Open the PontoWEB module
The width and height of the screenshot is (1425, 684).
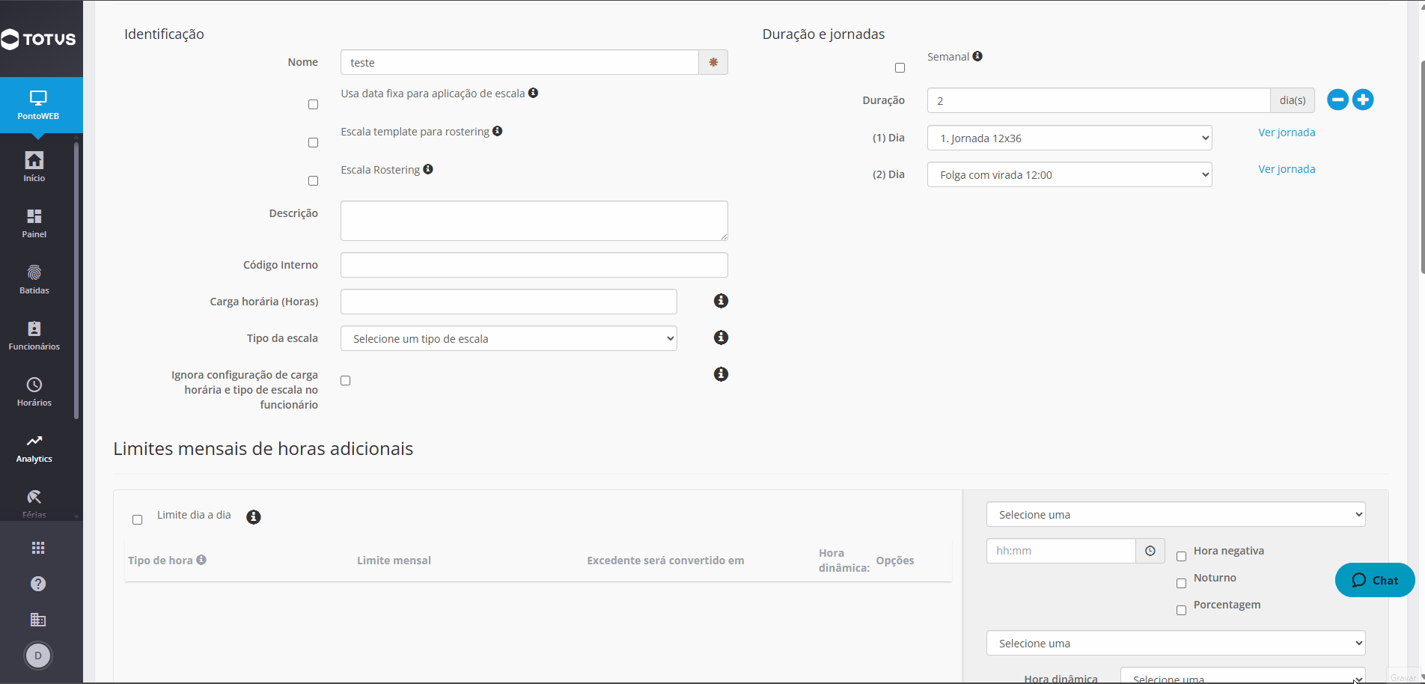tap(38, 106)
